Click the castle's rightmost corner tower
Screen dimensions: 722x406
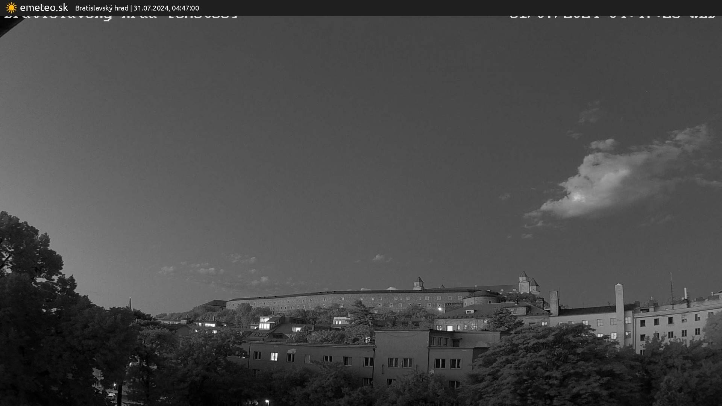[x=534, y=285]
